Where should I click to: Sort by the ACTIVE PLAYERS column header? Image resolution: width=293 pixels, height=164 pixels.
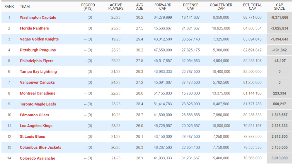(x=116, y=7)
